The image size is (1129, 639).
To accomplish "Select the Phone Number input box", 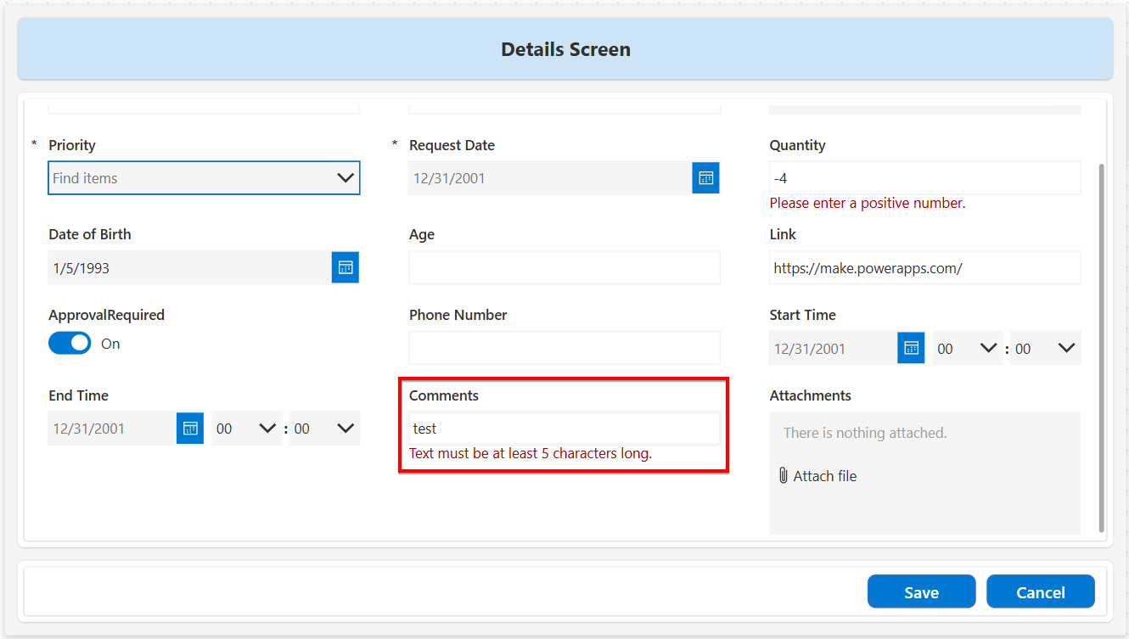I will click(564, 348).
